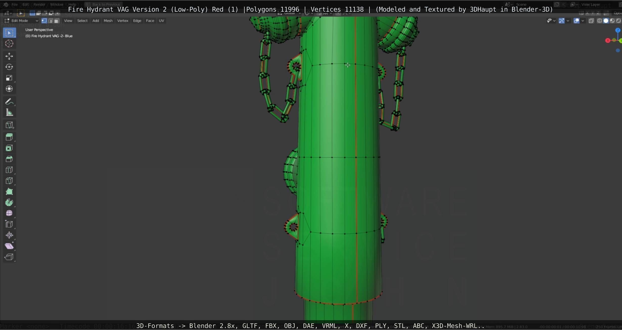Image resolution: width=622 pixels, height=330 pixels.
Task: Toggle viewport overlays display
Action: (x=577, y=21)
